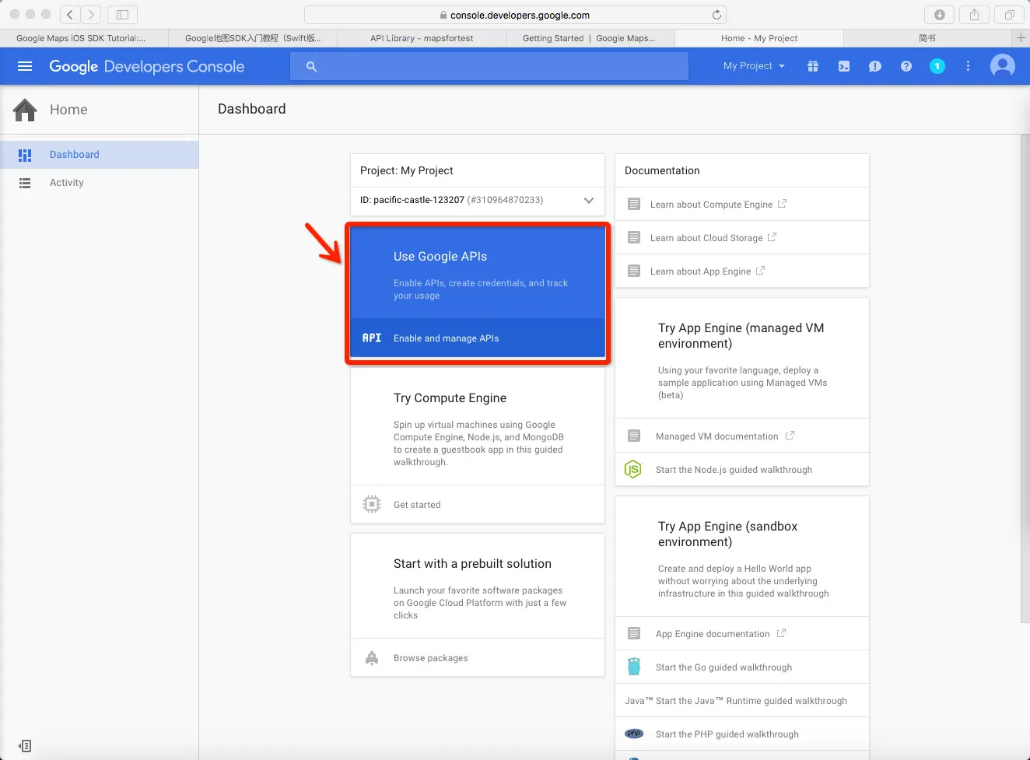Viewport: 1030px width, 760px height.
Task: Click document icon beside Learn about Cloud Storage
Action: coord(634,237)
